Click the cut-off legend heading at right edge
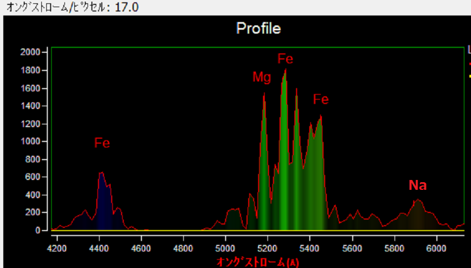471x268 pixels. [469, 50]
